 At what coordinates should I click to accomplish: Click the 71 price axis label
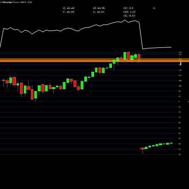pos(180,118)
